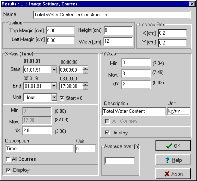Click the Average over [h] input field
Viewport: 197px width, 181px height.
coord(120,161)
